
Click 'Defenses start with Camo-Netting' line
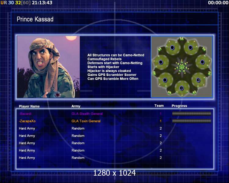(115, 63)
